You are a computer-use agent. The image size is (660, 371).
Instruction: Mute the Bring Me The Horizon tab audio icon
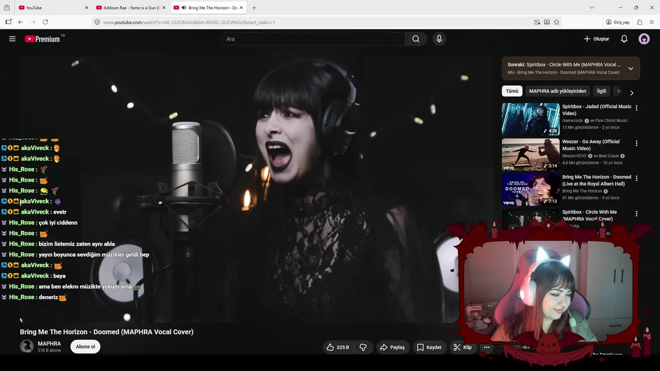[x=184, y=8]
